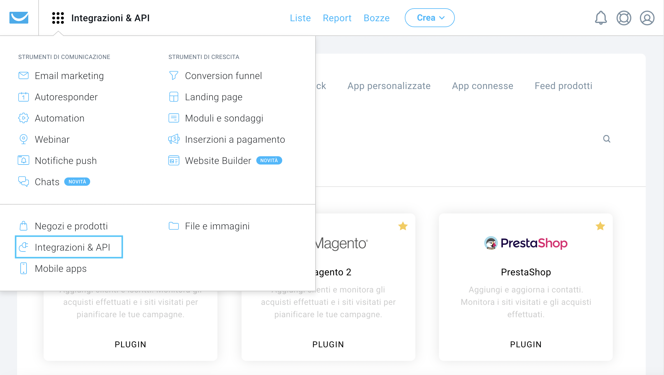Select Integrazioni & API menu item
Screen dimensions: 664x375
(69, 247)
